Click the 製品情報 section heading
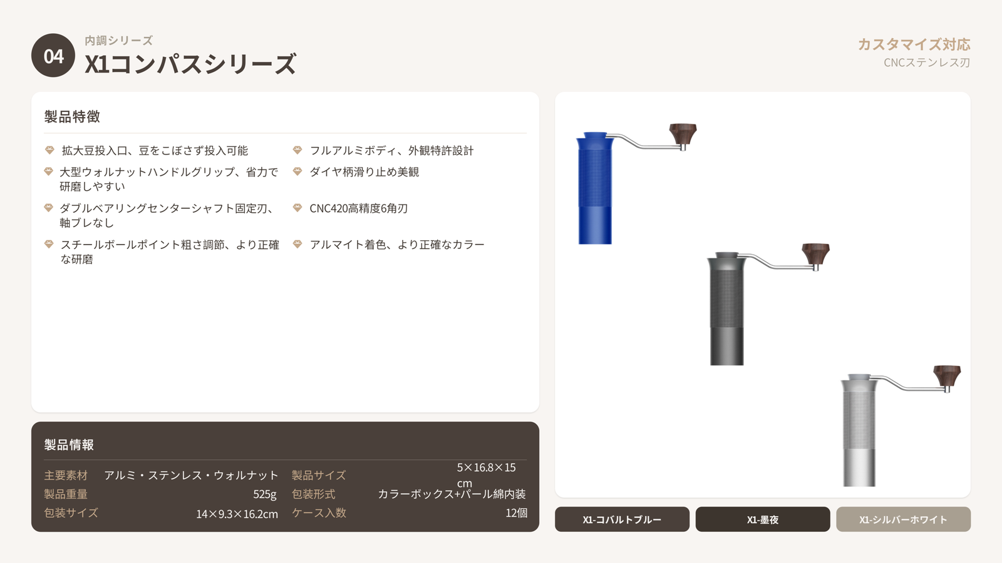 [69, 445]
